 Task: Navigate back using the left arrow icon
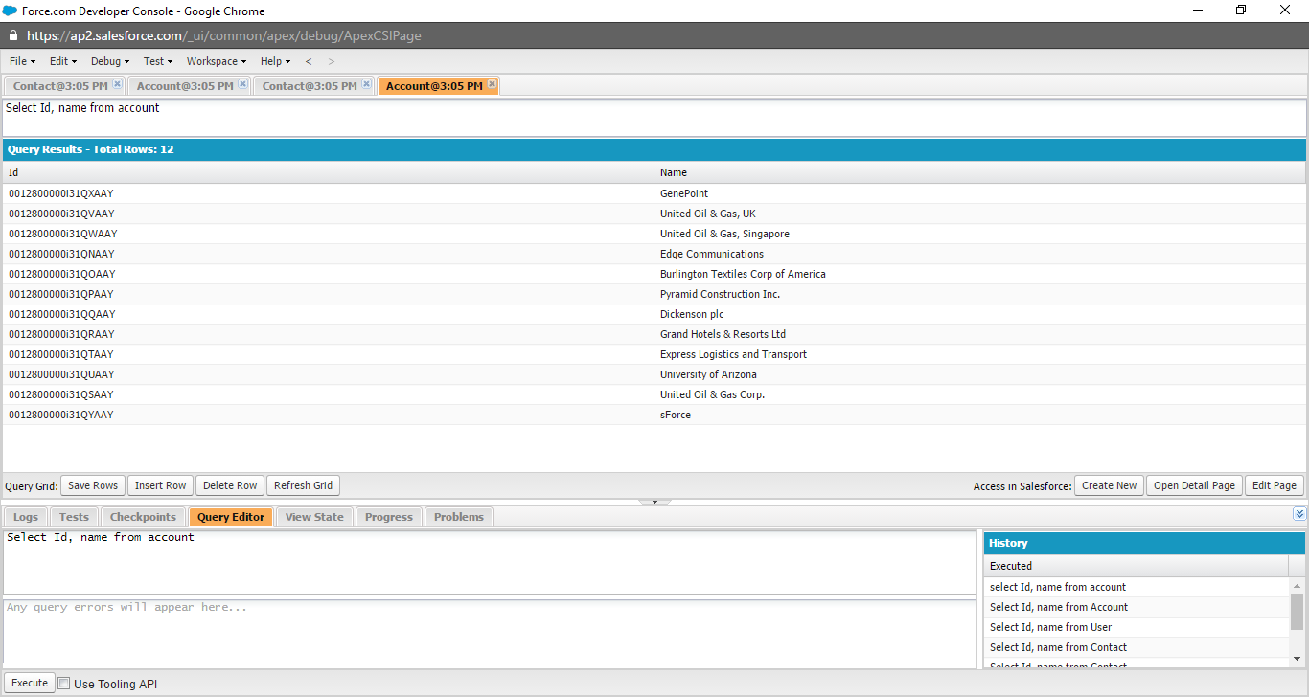309,60
